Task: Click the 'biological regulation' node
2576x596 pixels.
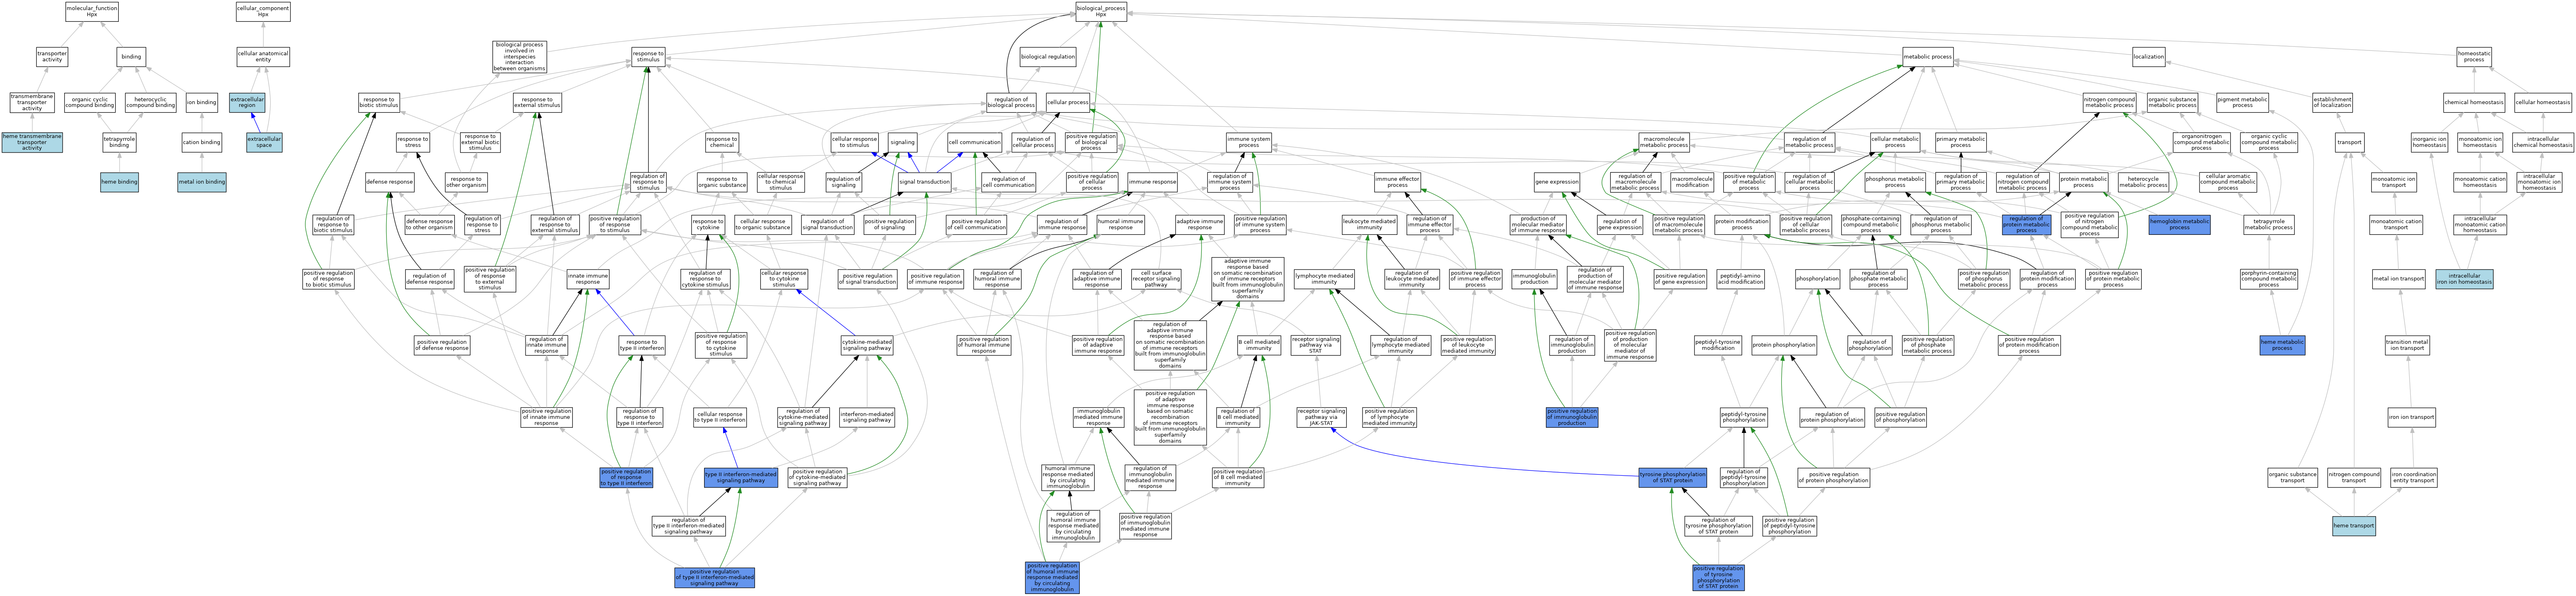Action: click(x=1048, y=57)
